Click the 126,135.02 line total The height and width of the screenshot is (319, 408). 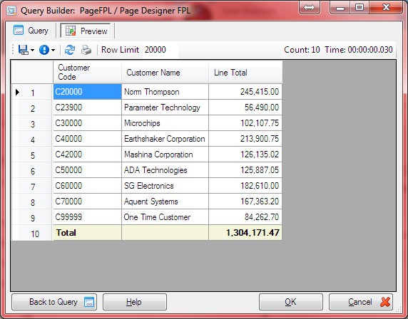245,155
